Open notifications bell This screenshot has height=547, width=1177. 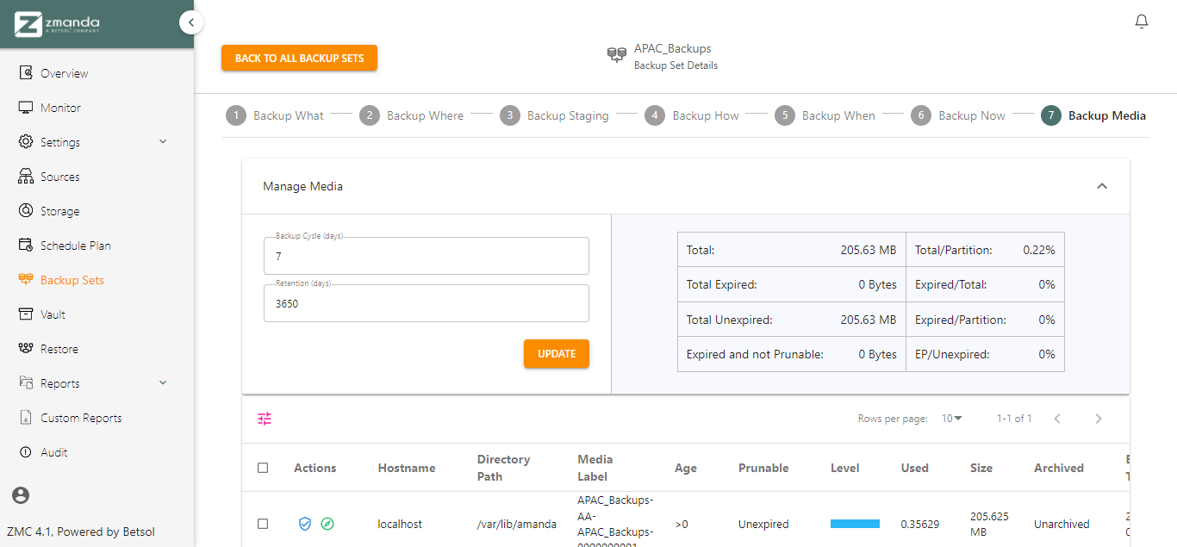coord(1142,22)
